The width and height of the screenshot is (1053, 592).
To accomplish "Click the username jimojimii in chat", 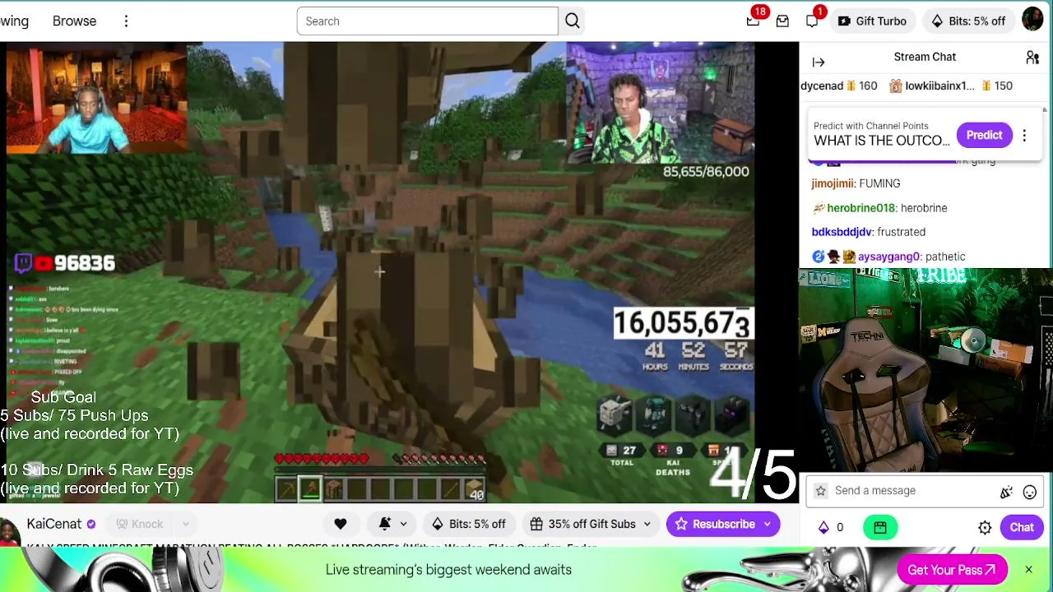I will (x=833, y=183).
